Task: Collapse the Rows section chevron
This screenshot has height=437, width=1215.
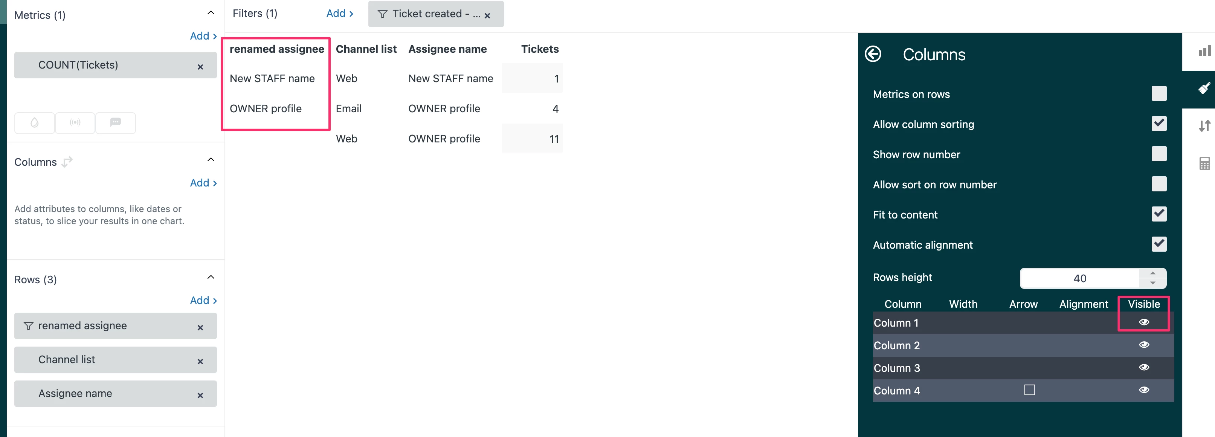Action: (211, 278)
